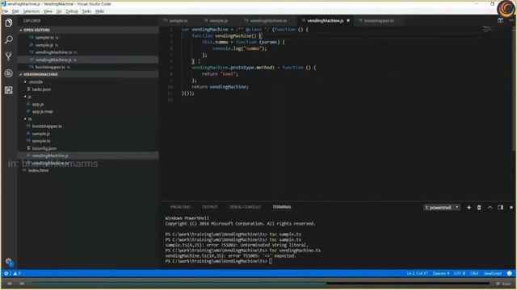Open the Go menu

[x=59, y=11]
